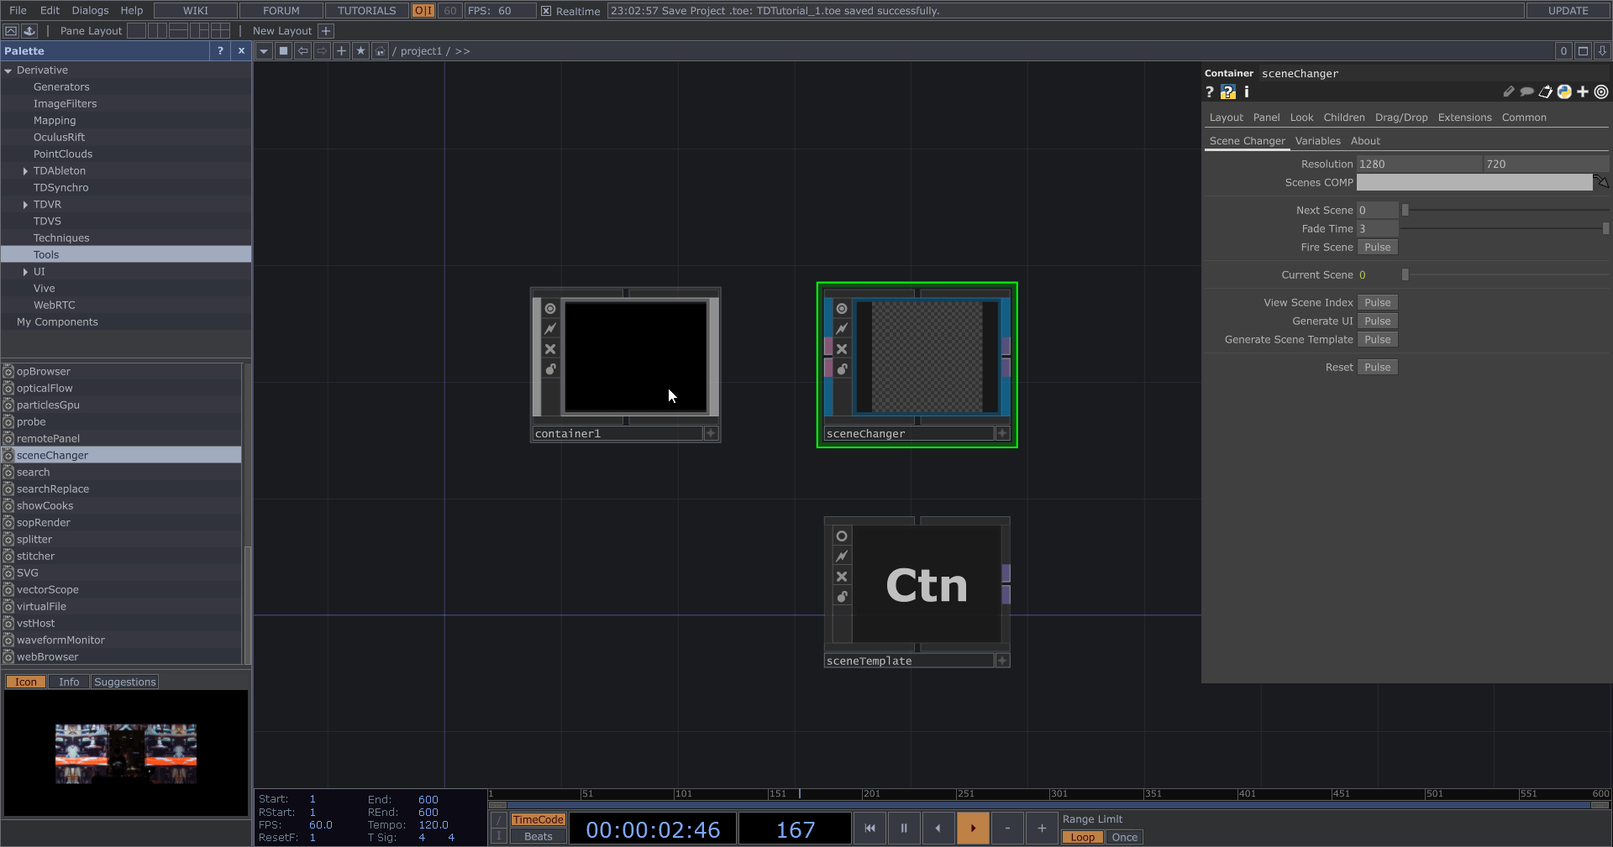1613x847 pixels.
Task: Expand the TDAbleton palette folder
Action: 25,171
